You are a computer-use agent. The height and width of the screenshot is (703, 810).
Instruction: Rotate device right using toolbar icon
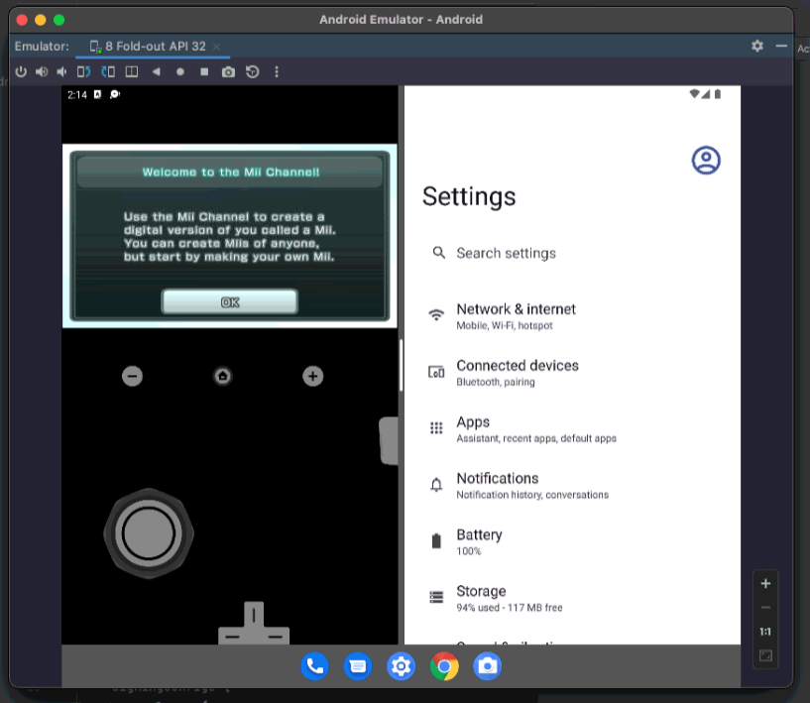[108, 71]
